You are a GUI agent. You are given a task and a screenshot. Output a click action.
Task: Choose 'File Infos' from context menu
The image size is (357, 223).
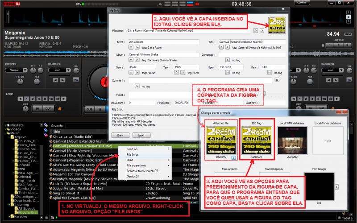click(145, 154)
